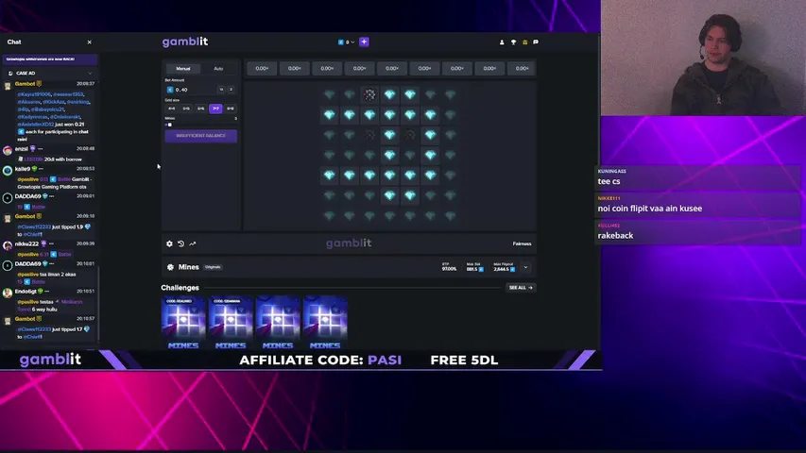Click diamond tile in row one, column five

click(410, 94)
